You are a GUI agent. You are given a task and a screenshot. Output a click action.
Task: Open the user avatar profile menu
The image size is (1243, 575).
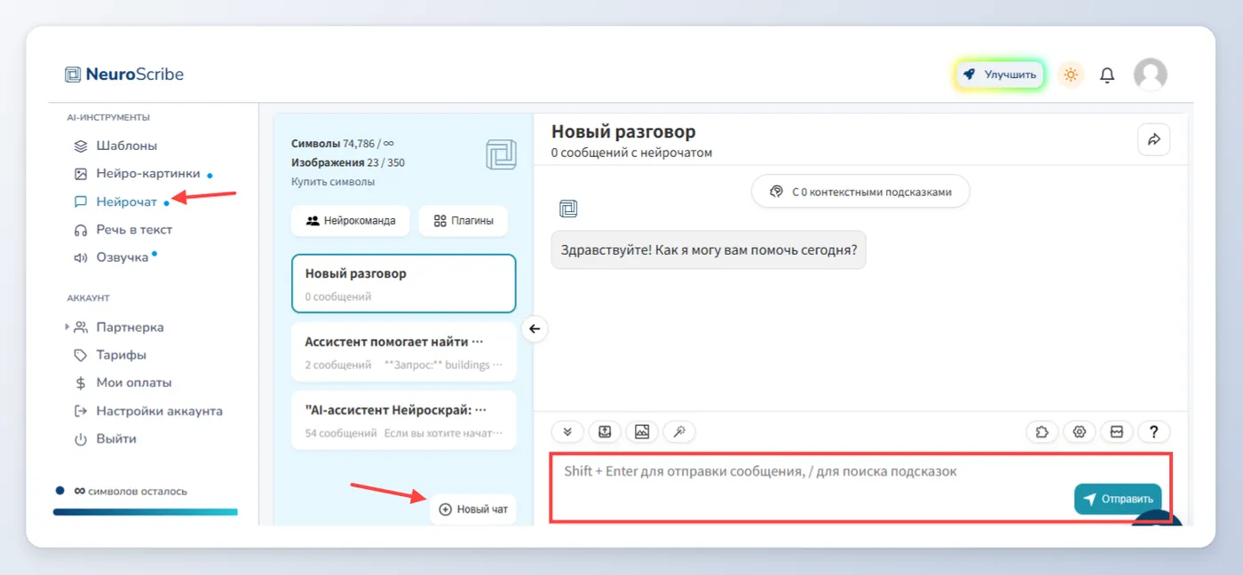(x=1151, y=75)
